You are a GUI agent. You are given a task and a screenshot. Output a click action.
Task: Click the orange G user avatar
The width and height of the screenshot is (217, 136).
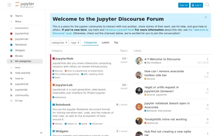pos(139,107)
